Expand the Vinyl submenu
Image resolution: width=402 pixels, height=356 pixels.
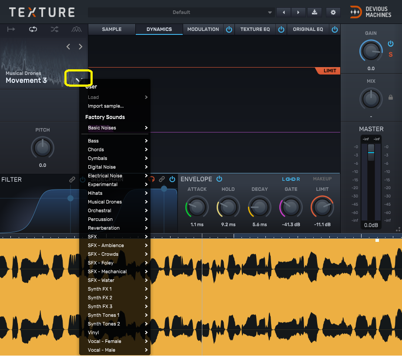tap(115, 332)
